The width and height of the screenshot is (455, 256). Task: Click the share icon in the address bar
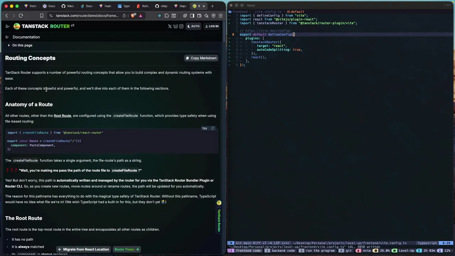(124, 16)
